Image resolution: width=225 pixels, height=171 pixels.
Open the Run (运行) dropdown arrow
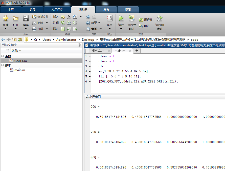(121, 29)
